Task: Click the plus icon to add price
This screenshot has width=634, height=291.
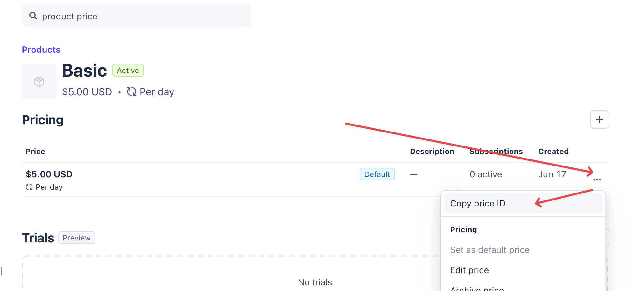Action: pos(599,119)
